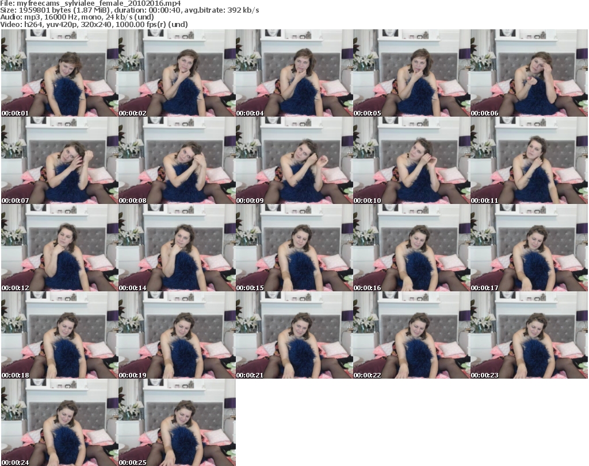Pick the frame stamped 00:00:16
589x466 pixels.
pyautogui.click(x=411, y=248)
